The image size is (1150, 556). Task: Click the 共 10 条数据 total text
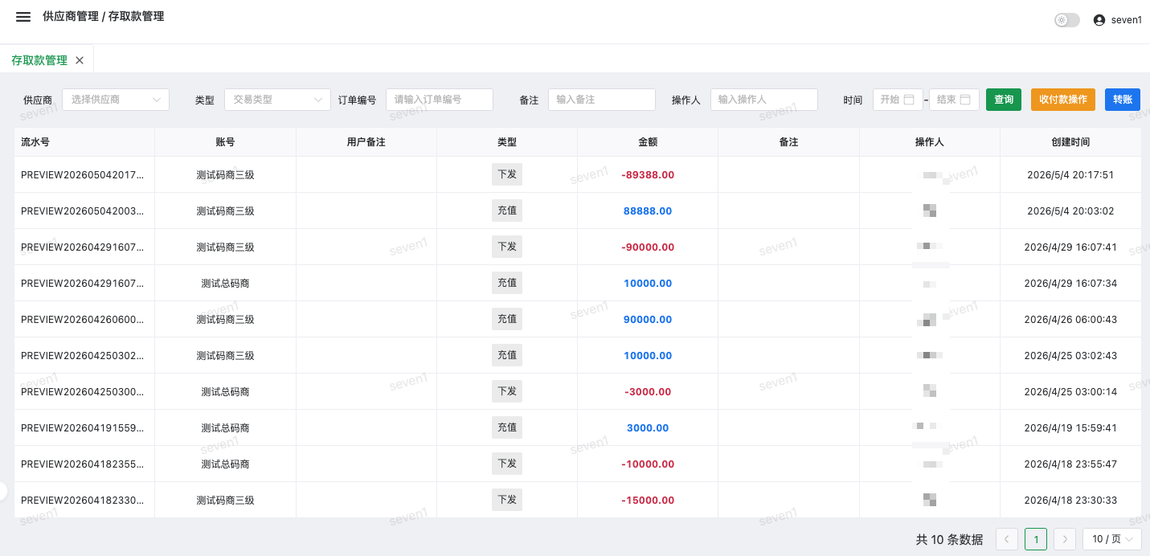click(x=949, y=540)
